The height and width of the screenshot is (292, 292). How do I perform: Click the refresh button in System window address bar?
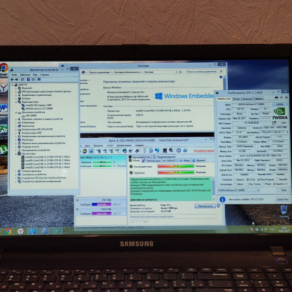pos(180,72)
